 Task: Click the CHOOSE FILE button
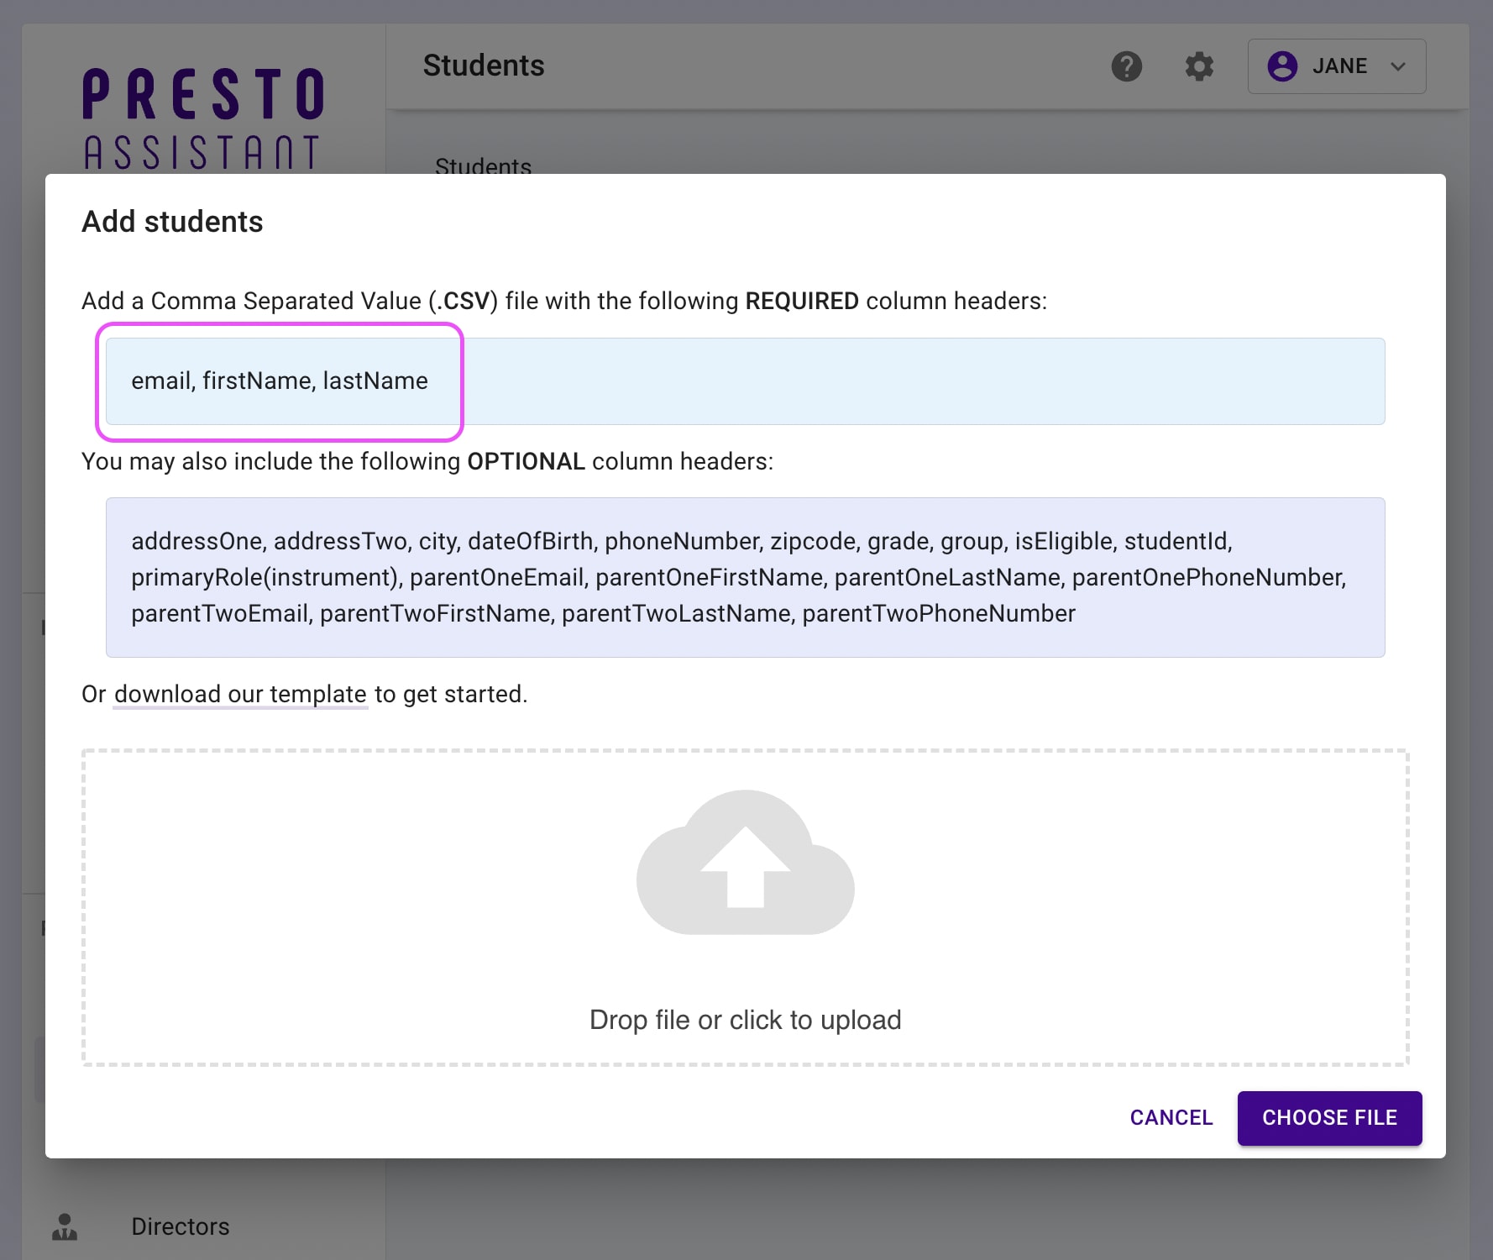click(1329, 1118)
